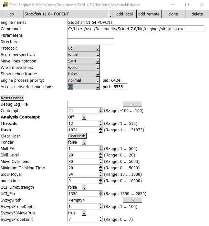Click the Slow Mover value field
Viewport: 209px width, 226px height.
tap(83, 174)
